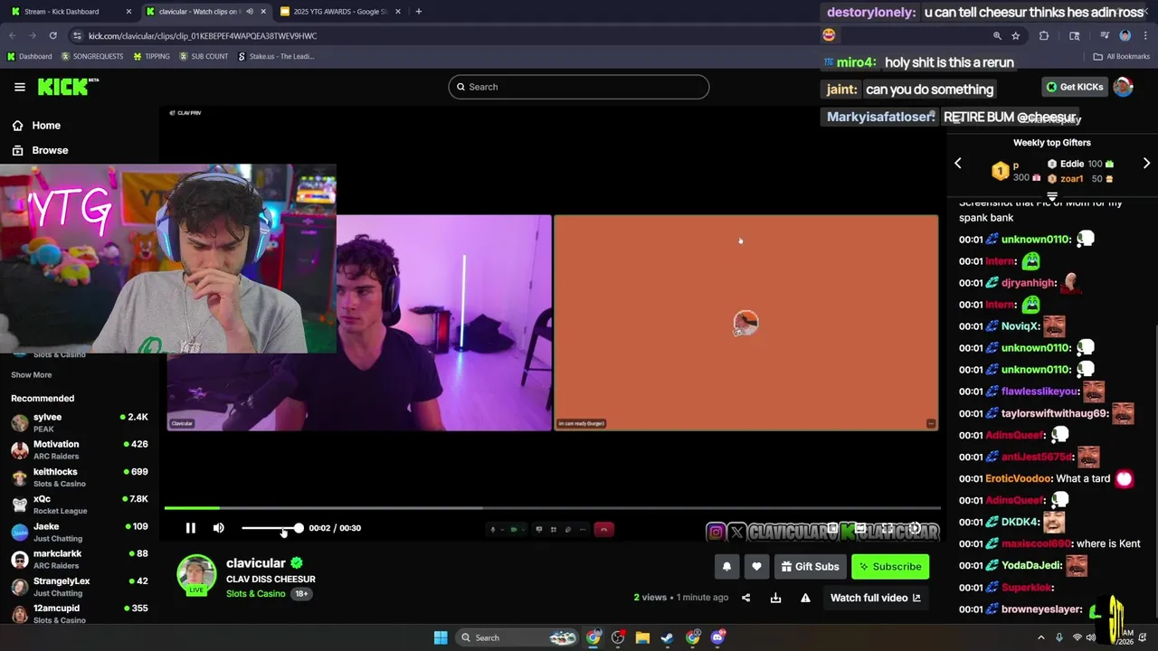Screen dimensions: 1158x651
Task: End the call with red hangup button
Action: point(604,529)
